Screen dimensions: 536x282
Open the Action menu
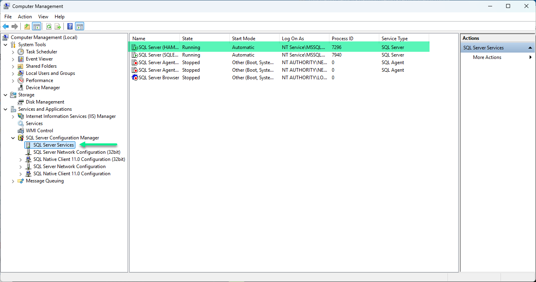25,17
